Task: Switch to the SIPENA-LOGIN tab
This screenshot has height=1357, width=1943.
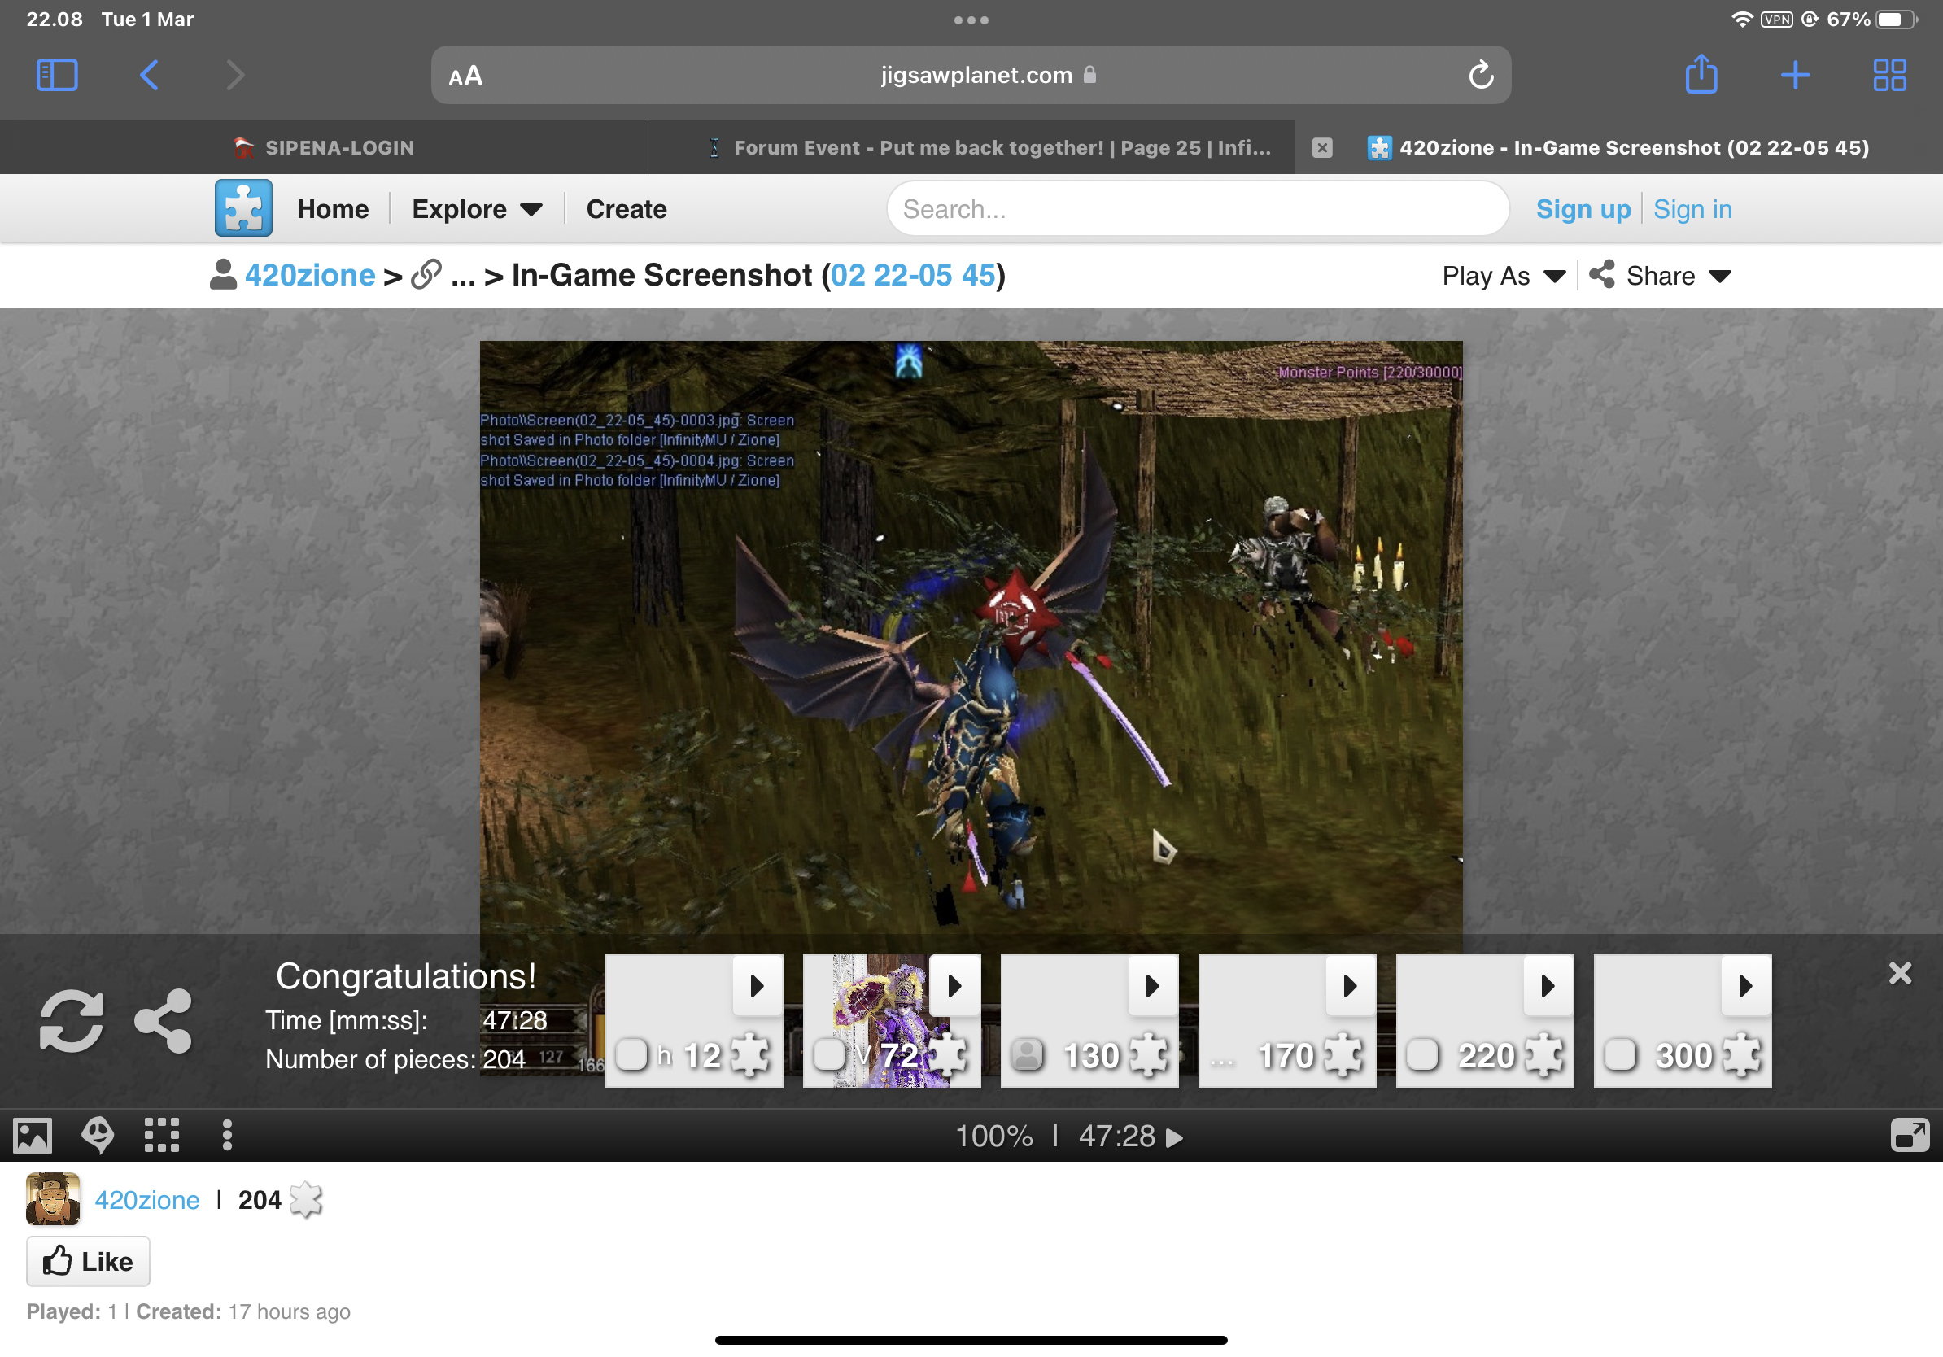Action: coord(323,148)
